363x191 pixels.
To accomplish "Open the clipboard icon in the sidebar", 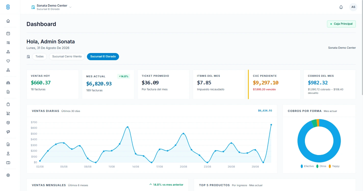I will click(8, 104).
